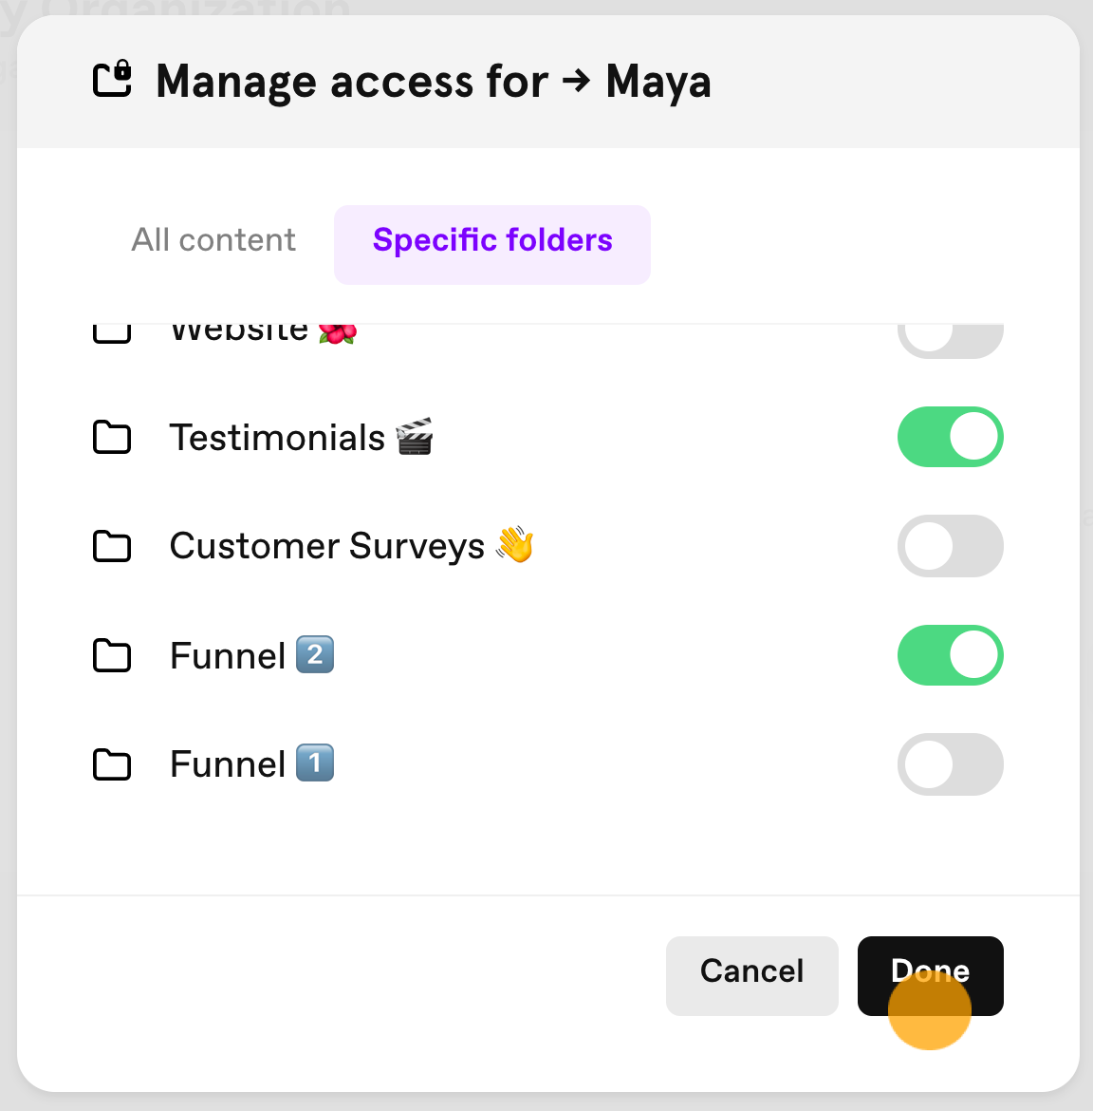This screenshot has height=1111, width=1093.
Task: Click the Manage access for Maya title
Action: point(434,81)
